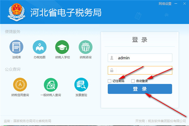Click the blue 登录 button
Screen dimensions: 189x126
pos(140,89)
